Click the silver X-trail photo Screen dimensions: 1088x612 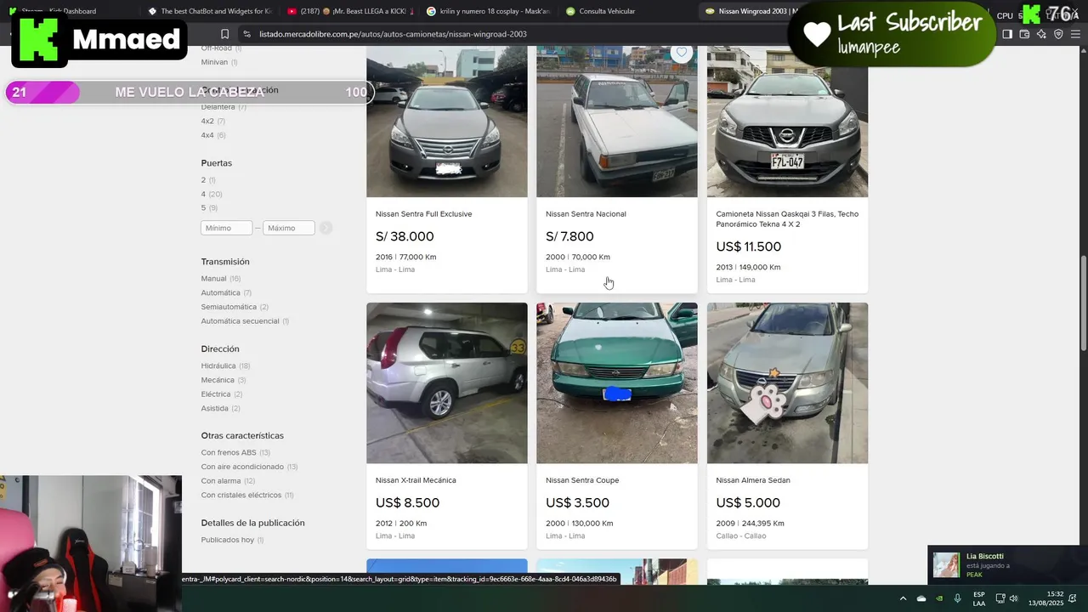[446, 382]
